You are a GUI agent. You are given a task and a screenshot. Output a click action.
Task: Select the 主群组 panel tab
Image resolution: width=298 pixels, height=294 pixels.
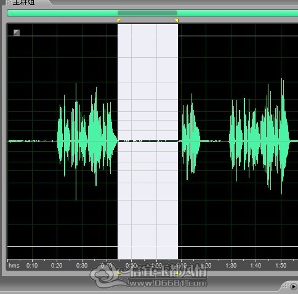coord(23,2)
